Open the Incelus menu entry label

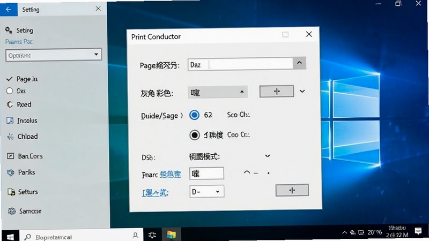tap(27, 120)
